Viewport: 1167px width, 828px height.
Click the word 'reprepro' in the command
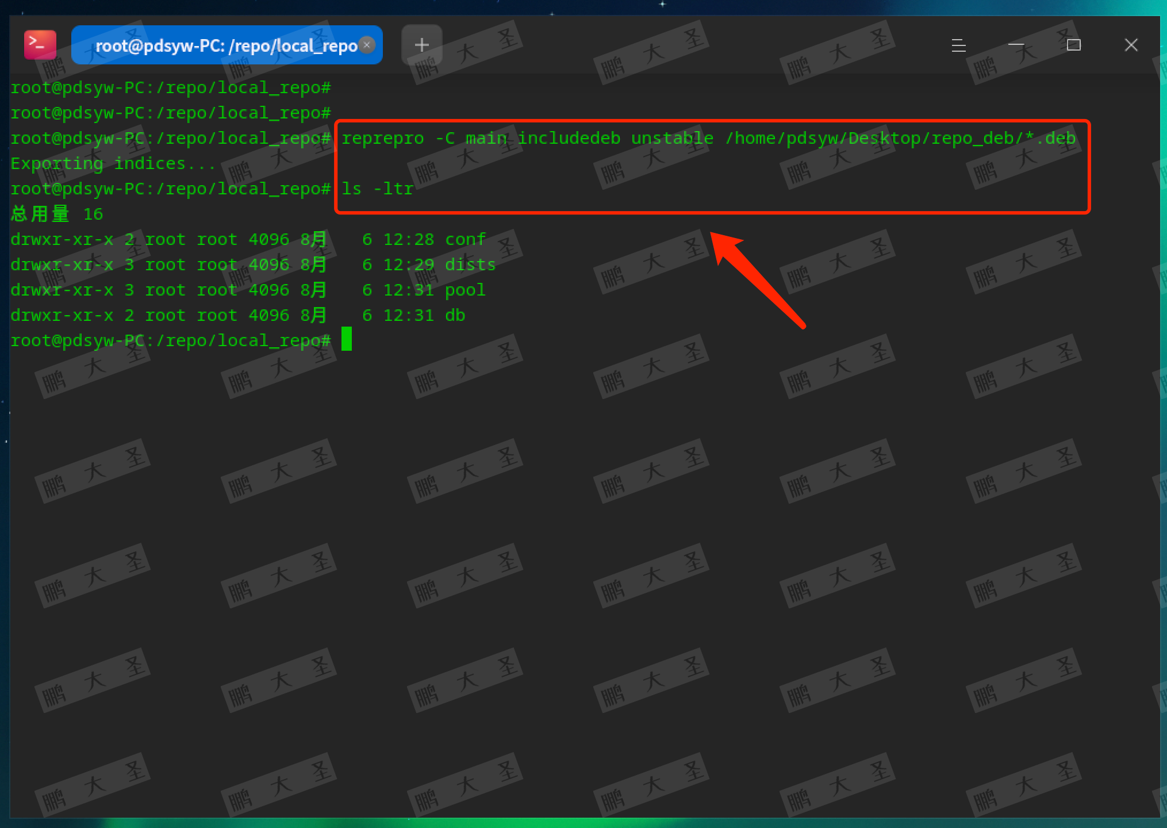click(382, 139)
